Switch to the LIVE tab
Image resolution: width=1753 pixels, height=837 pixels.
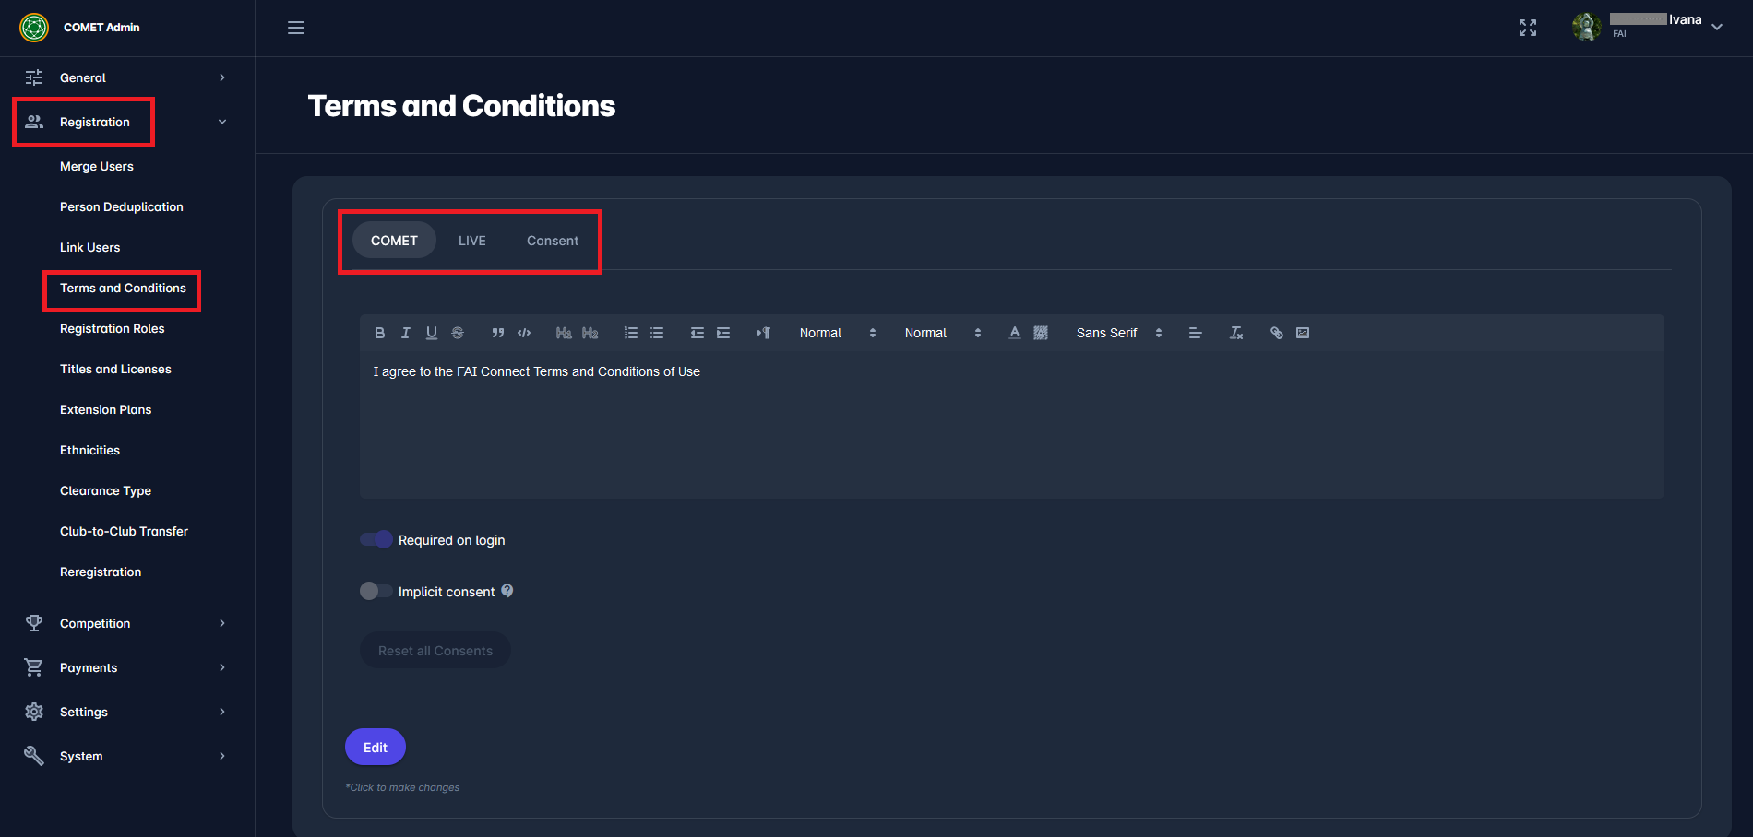coord(471,240)
